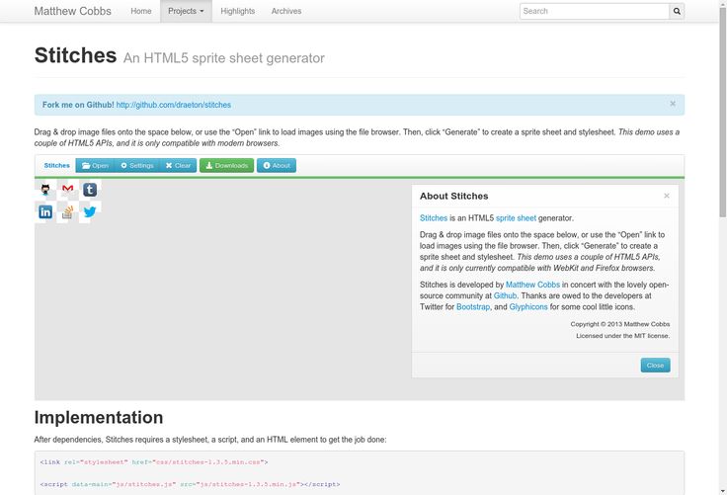Open the Glyphicons link
This screenshot has width=727, height=495.
(528, 307)
